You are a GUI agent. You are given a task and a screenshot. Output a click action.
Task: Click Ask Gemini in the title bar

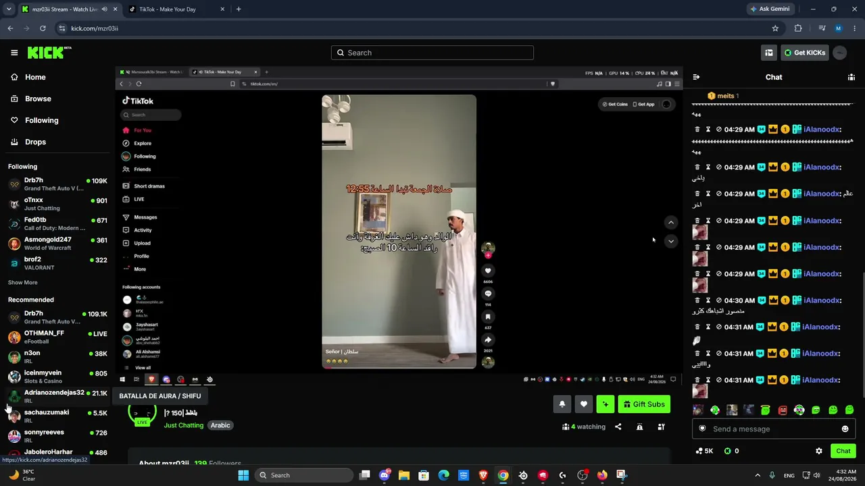769,9
